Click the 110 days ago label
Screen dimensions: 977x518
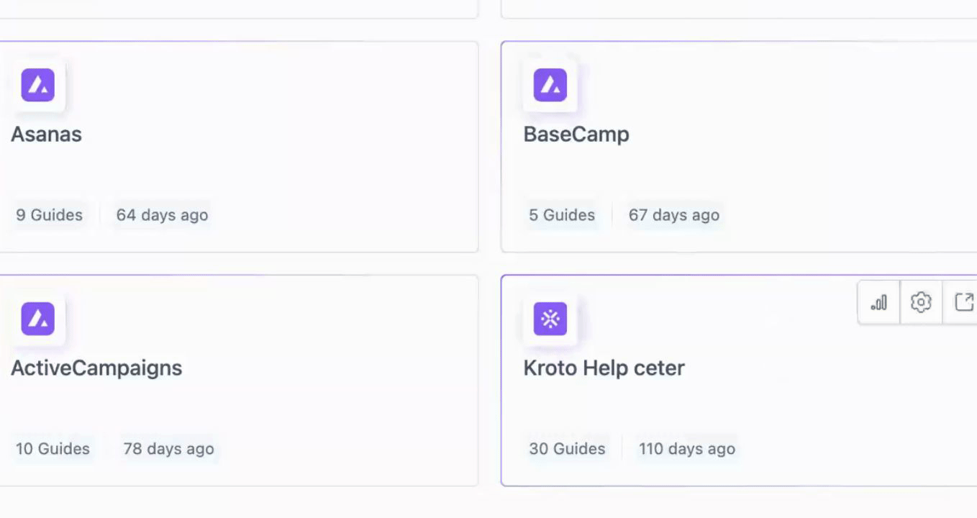(687, 449)
